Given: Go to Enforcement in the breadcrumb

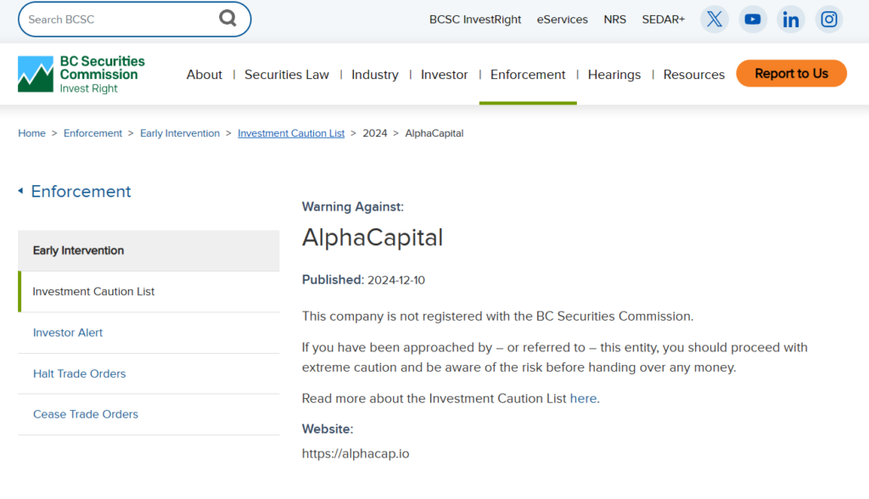Looking at the screenshot, I should coord(93,133).
